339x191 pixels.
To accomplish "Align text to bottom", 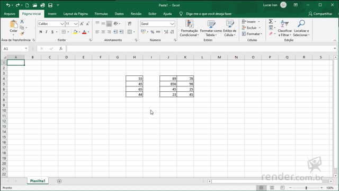I will click(x=109, y=23).
